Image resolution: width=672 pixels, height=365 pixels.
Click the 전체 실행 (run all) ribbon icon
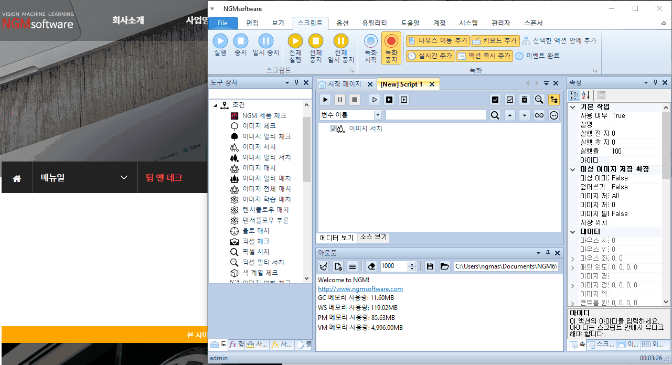pos(295,40)
